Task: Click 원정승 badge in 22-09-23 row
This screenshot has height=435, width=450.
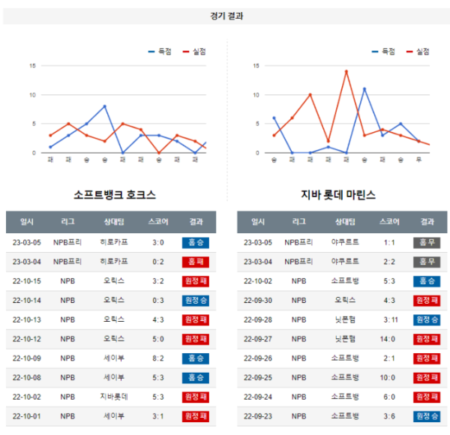Action: (x=427, y=416)
